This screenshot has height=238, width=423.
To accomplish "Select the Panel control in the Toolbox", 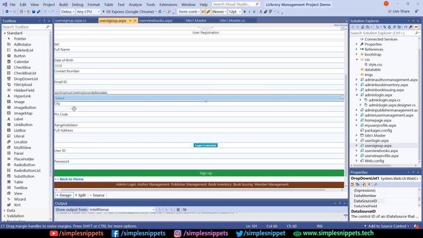I will pos(19,153).
